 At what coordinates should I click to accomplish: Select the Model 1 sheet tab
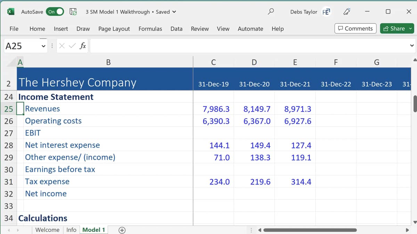pos(93,230)
